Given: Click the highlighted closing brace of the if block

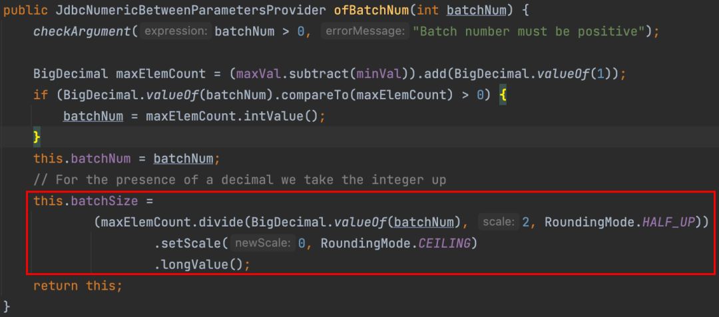Looking at the screenshot, I should pyautogui.click(x=37, y=137).
